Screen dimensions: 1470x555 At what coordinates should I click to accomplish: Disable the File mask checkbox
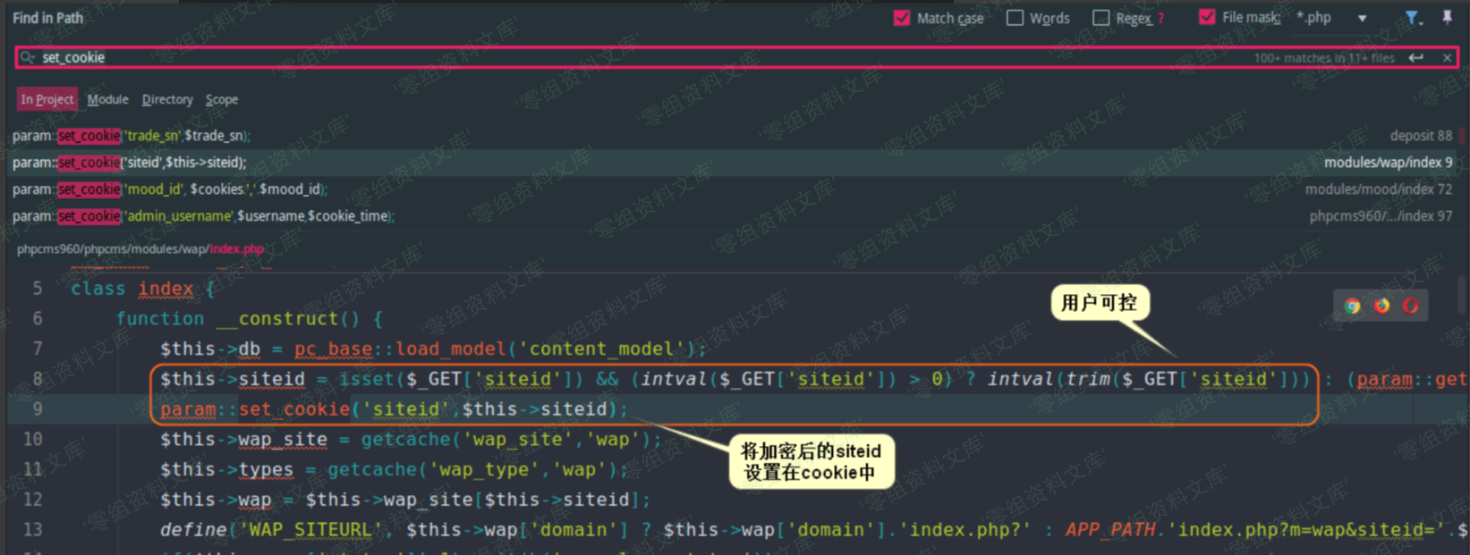coord(1207,18)
